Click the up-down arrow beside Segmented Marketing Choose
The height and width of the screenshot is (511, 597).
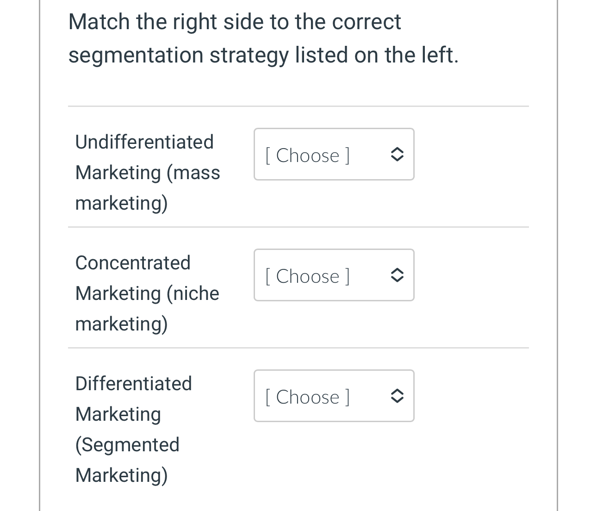point(397,396)
